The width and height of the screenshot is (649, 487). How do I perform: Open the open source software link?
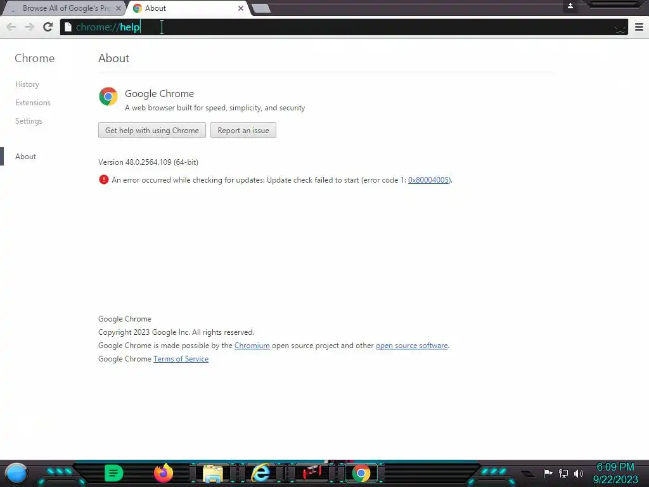point(412,346)
